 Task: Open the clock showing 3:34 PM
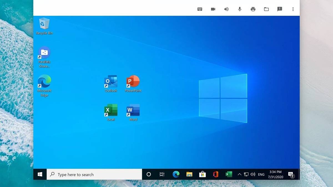coord(276,174)
